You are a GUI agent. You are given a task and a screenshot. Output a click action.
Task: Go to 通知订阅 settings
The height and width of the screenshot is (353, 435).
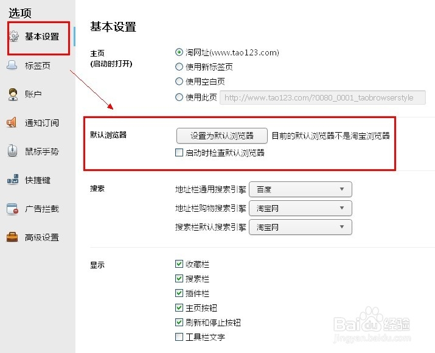pos(41,123)
